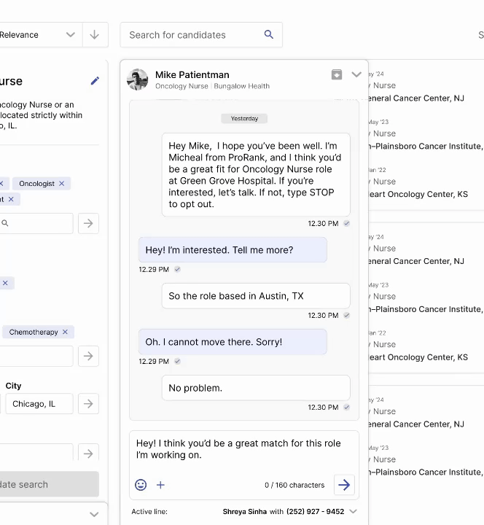
Task: Click the magnifier icon in candidate search
Action: (x=269, y=34)
